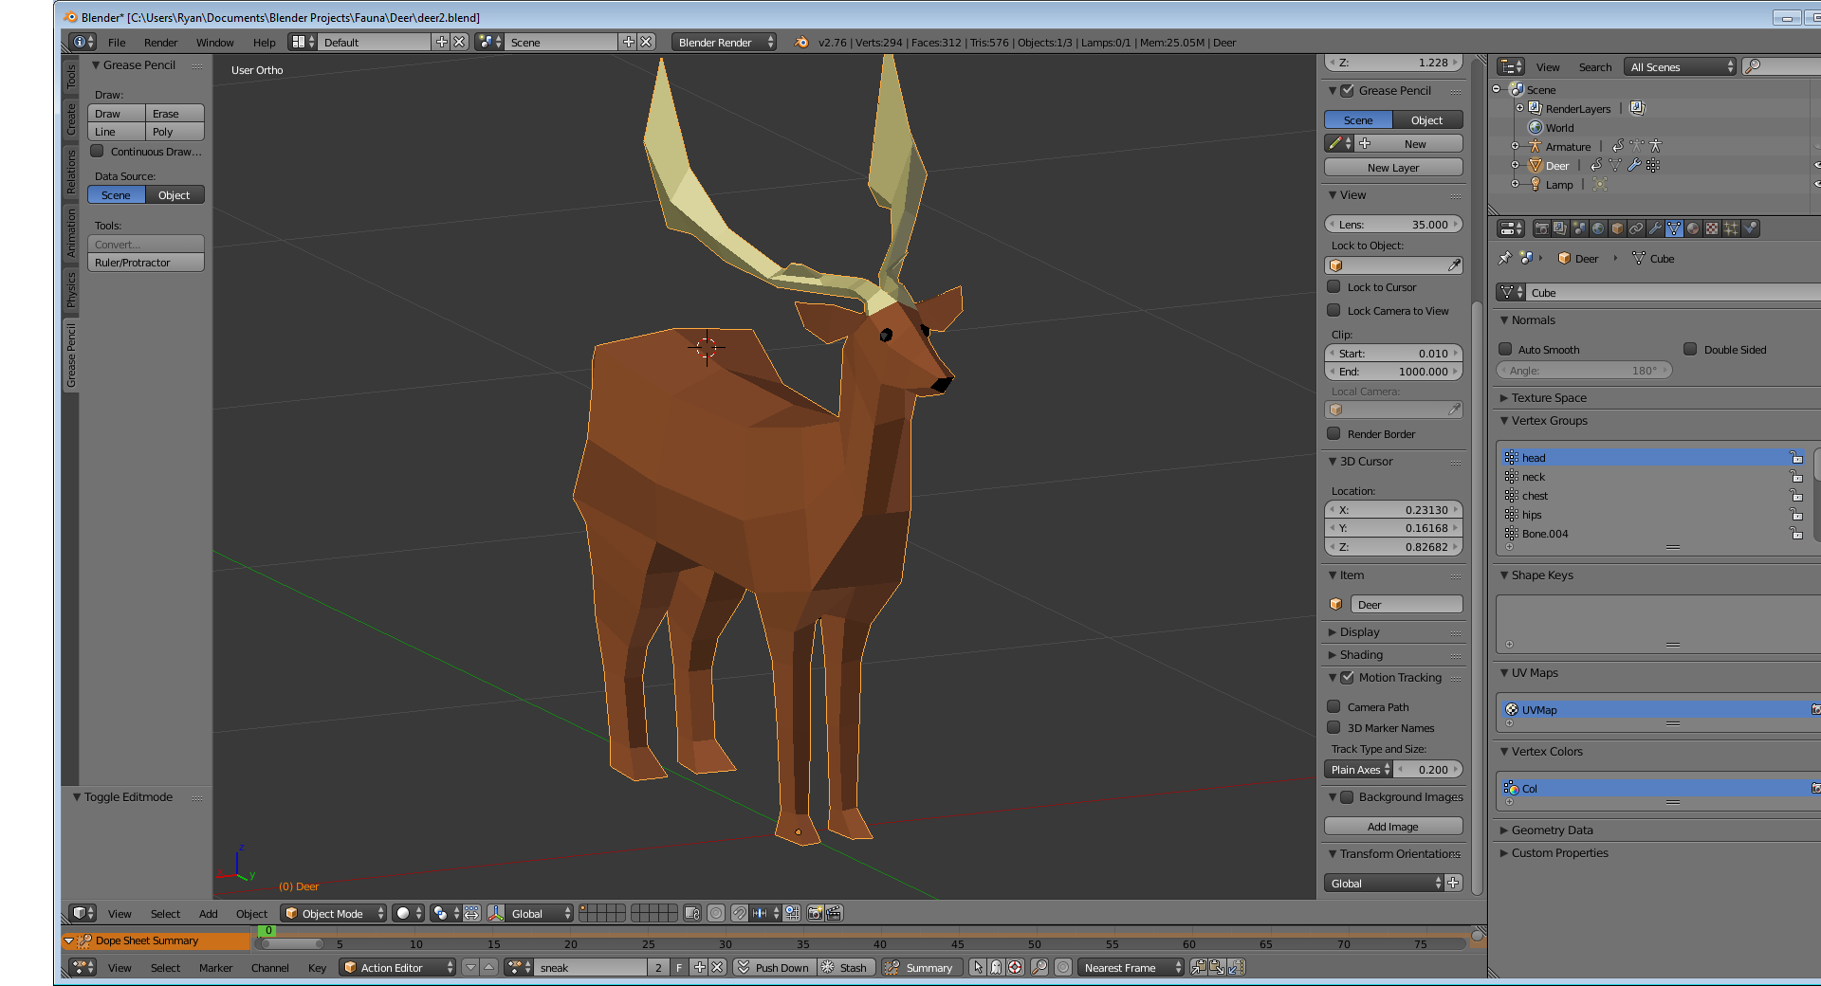Open the 3D view Add menu
The height and width of the screenshot is (986, 1821).
(x=208, y=913)
